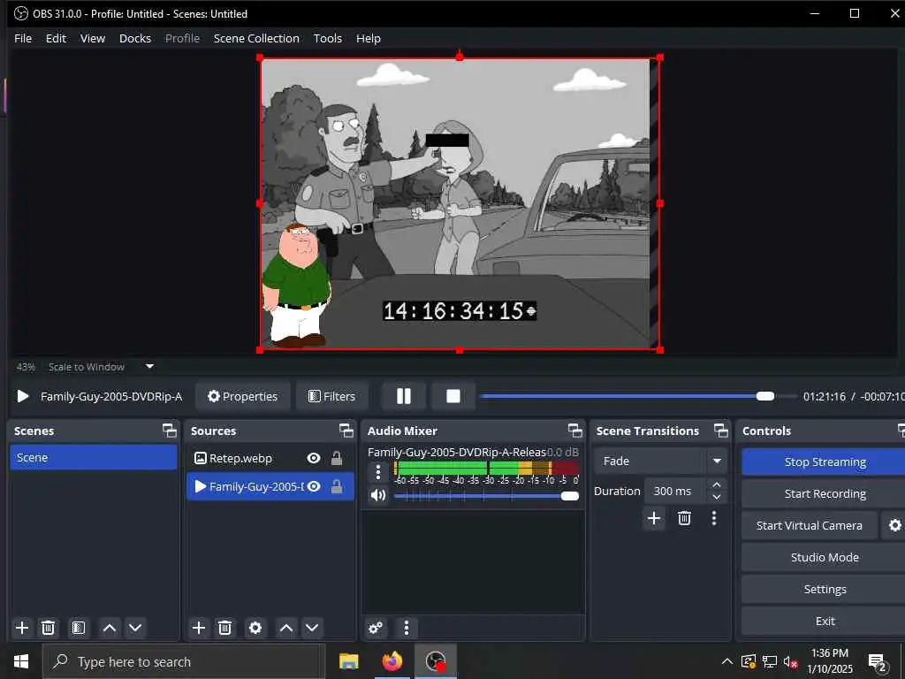Mute the Family-Guy audio track speaker icon
905x679 pixels.
coord(378,495)
